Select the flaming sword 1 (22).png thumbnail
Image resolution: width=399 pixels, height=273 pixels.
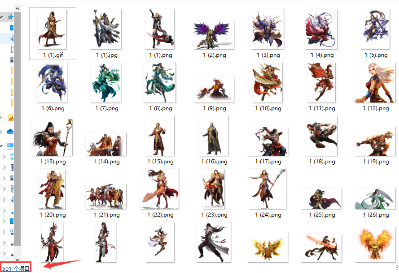click(x=159, y=189)
